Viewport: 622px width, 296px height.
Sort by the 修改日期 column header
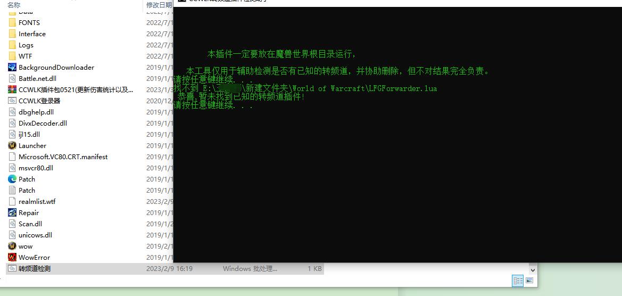[x=159, y=5]
